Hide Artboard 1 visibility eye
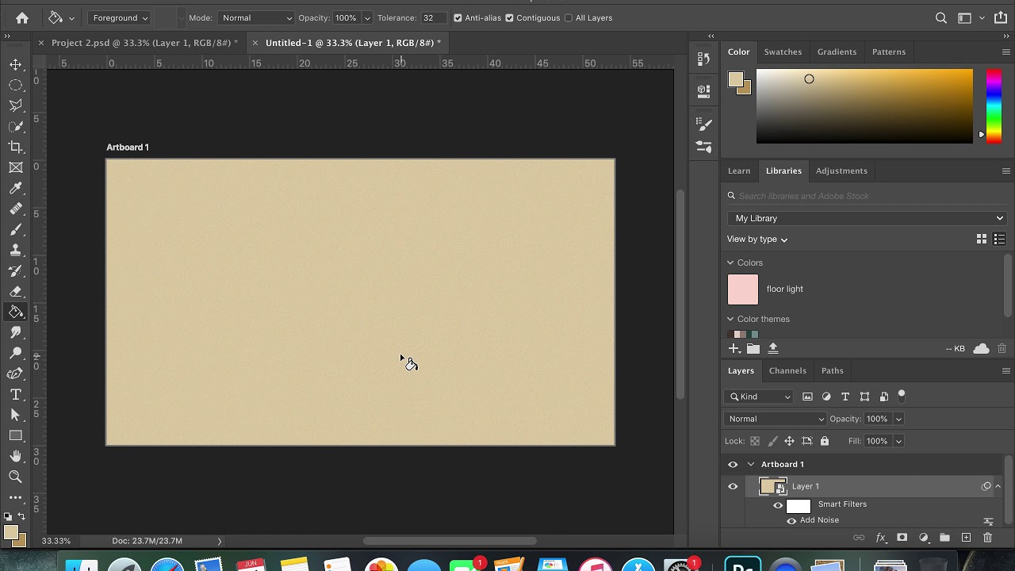 [x=733, y=465]
